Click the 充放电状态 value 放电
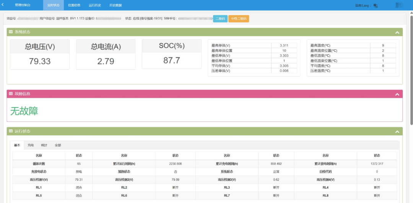The width and height of the screenshot is (413, 203). pyautogui.click(x=79, y=172)
